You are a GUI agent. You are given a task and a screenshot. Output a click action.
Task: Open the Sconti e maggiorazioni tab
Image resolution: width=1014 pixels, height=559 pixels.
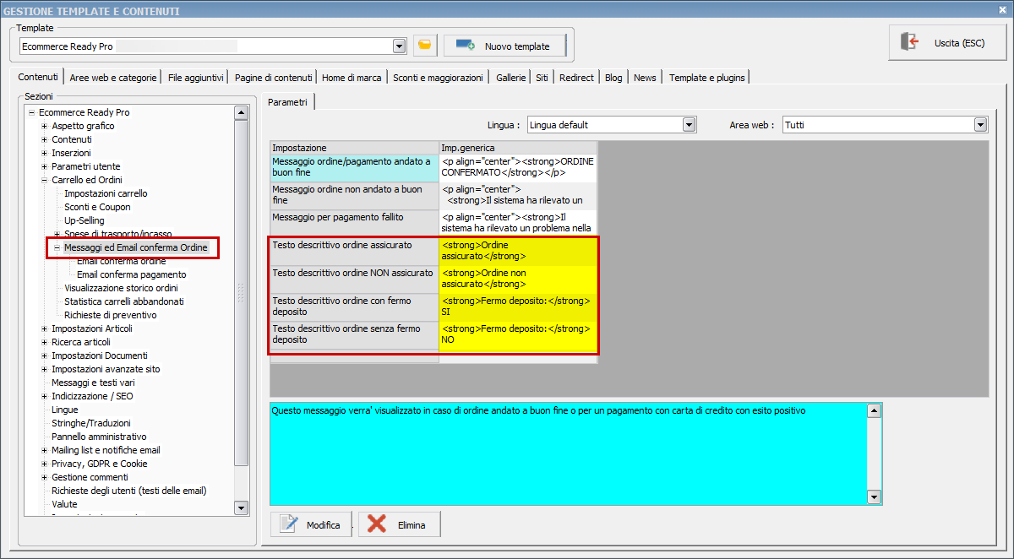click(438, 78)
